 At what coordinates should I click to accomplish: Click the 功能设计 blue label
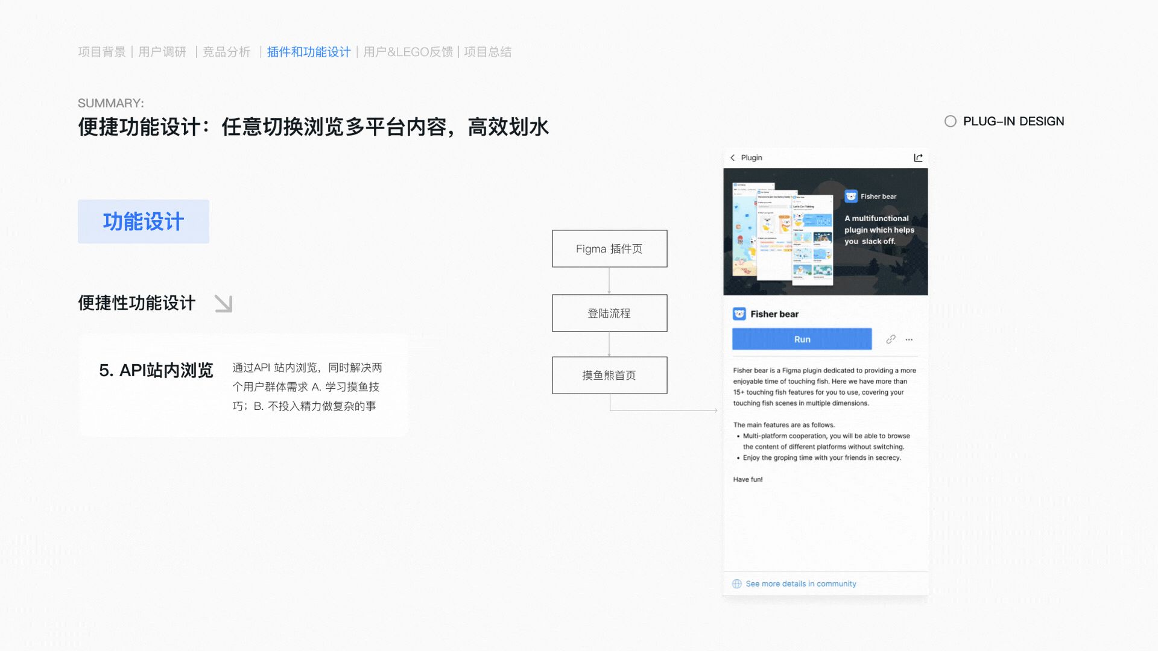143,221
